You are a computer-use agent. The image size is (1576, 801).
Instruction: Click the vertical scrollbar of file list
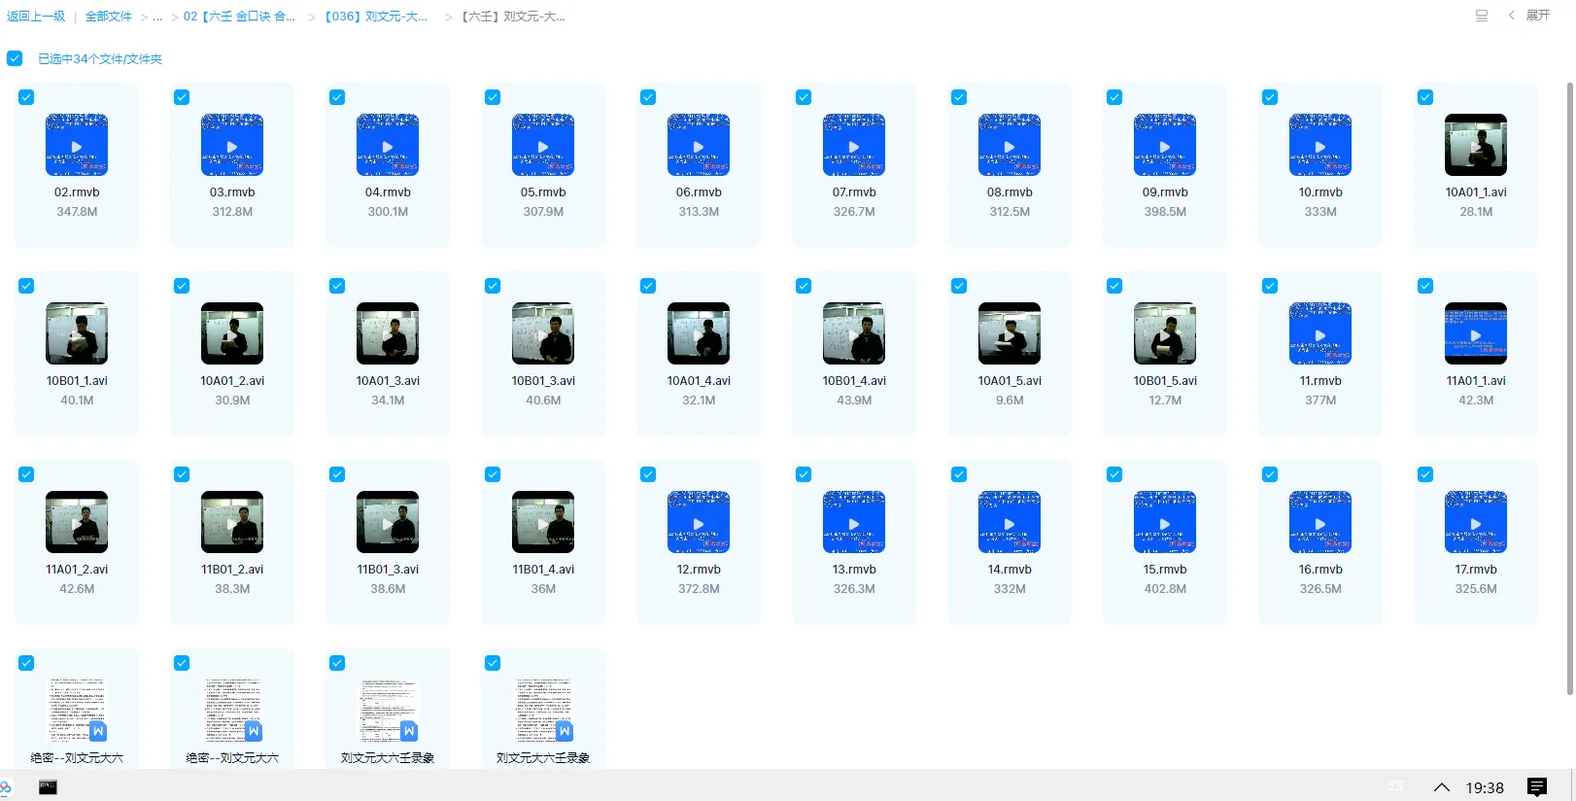pos(1570,389)
